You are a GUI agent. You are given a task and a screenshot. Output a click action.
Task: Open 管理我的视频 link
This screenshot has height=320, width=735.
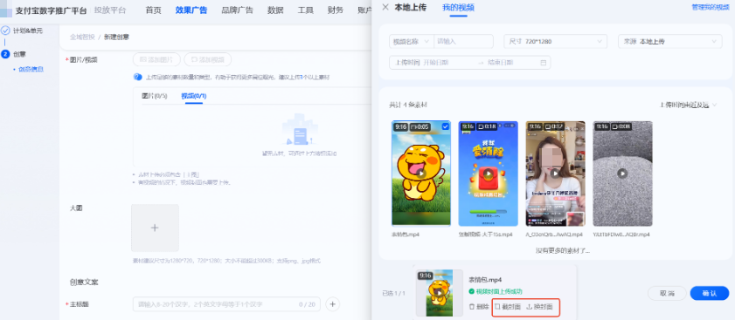(x=711, y=7)
